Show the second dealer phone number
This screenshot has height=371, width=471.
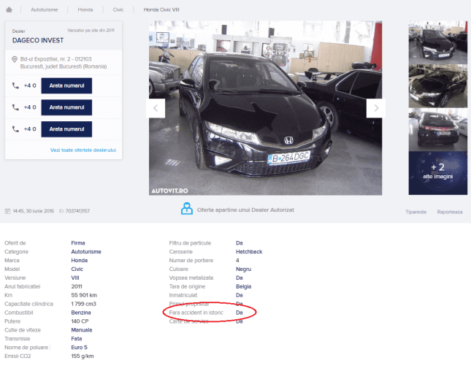tap(66, 107)
